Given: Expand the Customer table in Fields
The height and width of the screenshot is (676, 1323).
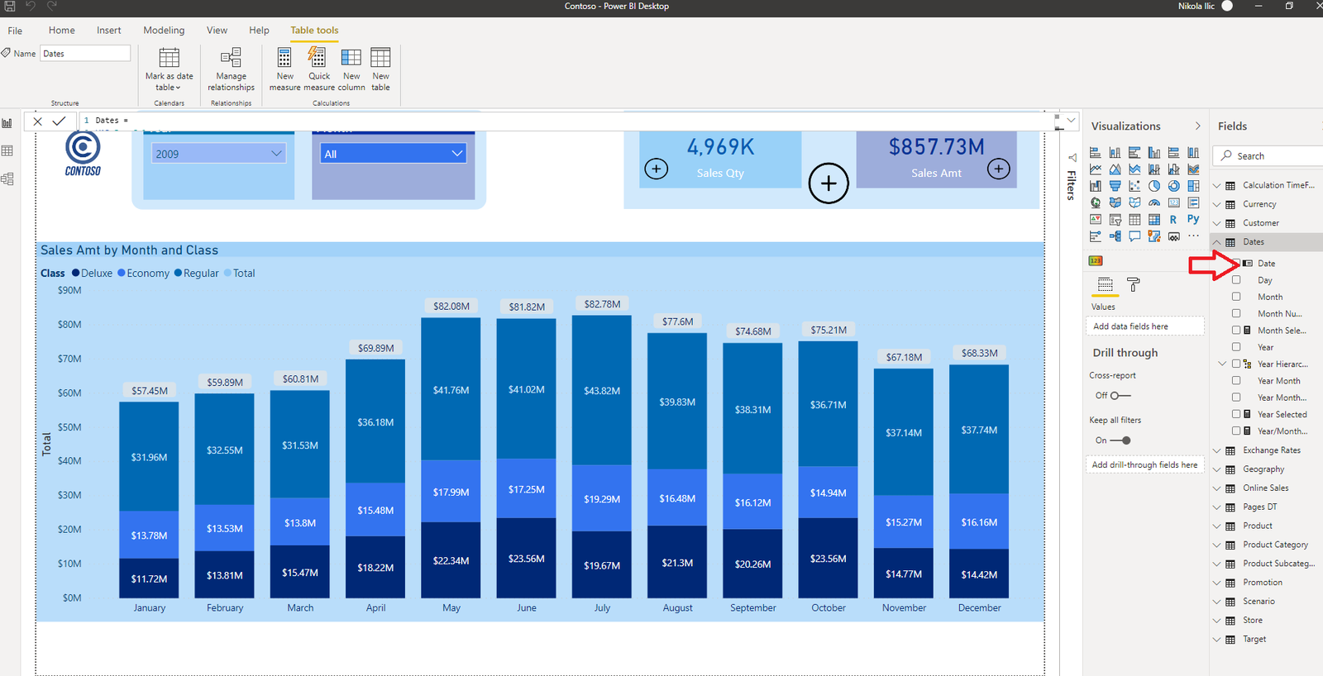Looking at the screenshot, I should coord(1217,223).
